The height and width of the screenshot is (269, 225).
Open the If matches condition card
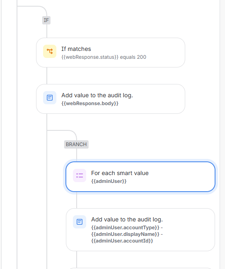coord(111,53)
